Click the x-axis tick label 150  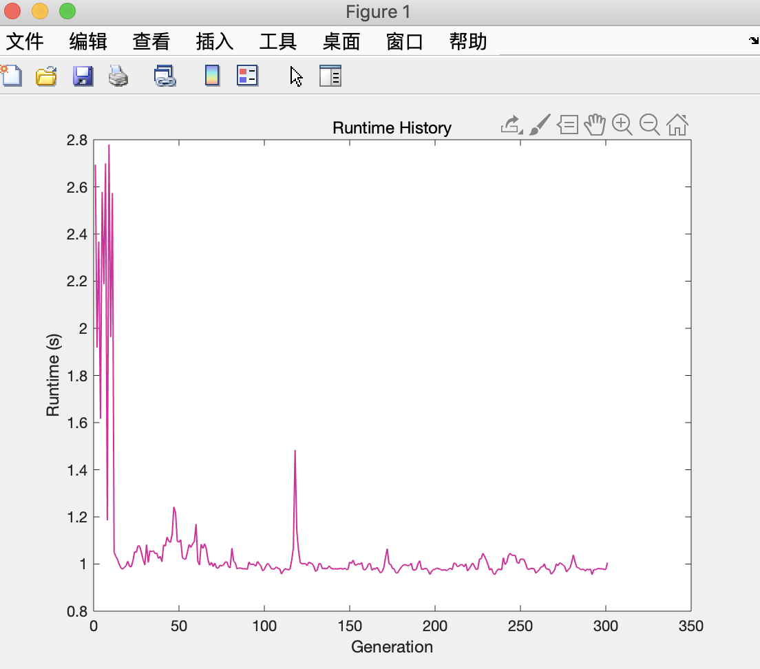[x=350, y=626]
